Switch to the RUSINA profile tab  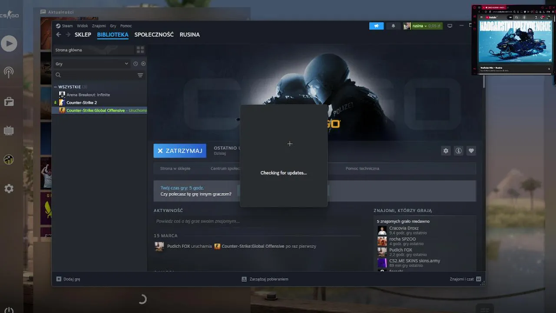189,35
